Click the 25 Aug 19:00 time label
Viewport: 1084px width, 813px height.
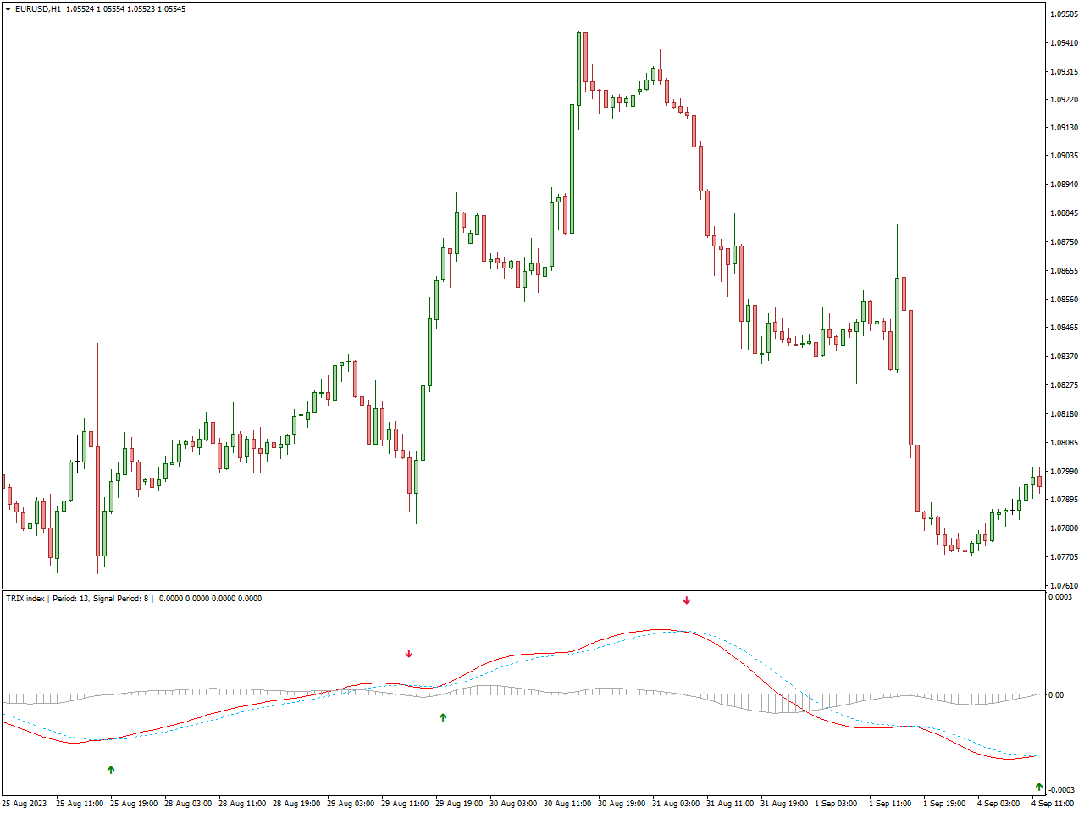pyautogui.click(x=134, y=804)
